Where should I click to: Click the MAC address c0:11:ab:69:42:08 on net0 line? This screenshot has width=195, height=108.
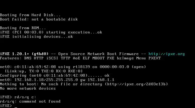click(35, 67)
